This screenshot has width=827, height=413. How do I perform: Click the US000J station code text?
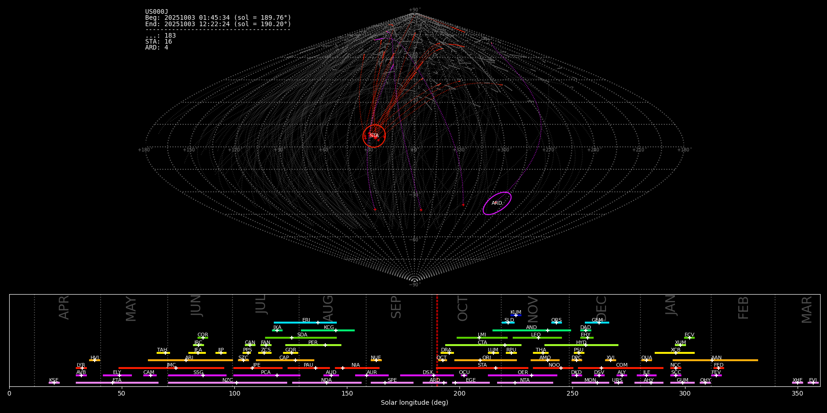click(x=157, y=12)
